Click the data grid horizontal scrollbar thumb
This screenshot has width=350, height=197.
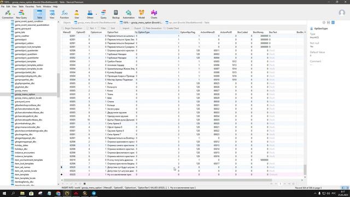pos(168,180)
